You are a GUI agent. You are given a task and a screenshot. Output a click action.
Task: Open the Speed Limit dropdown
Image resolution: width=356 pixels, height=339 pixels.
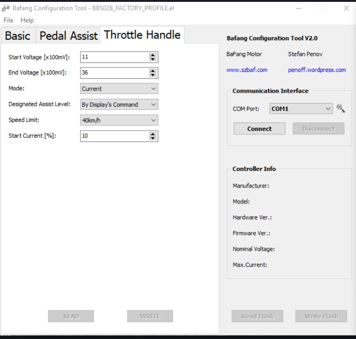119,120
